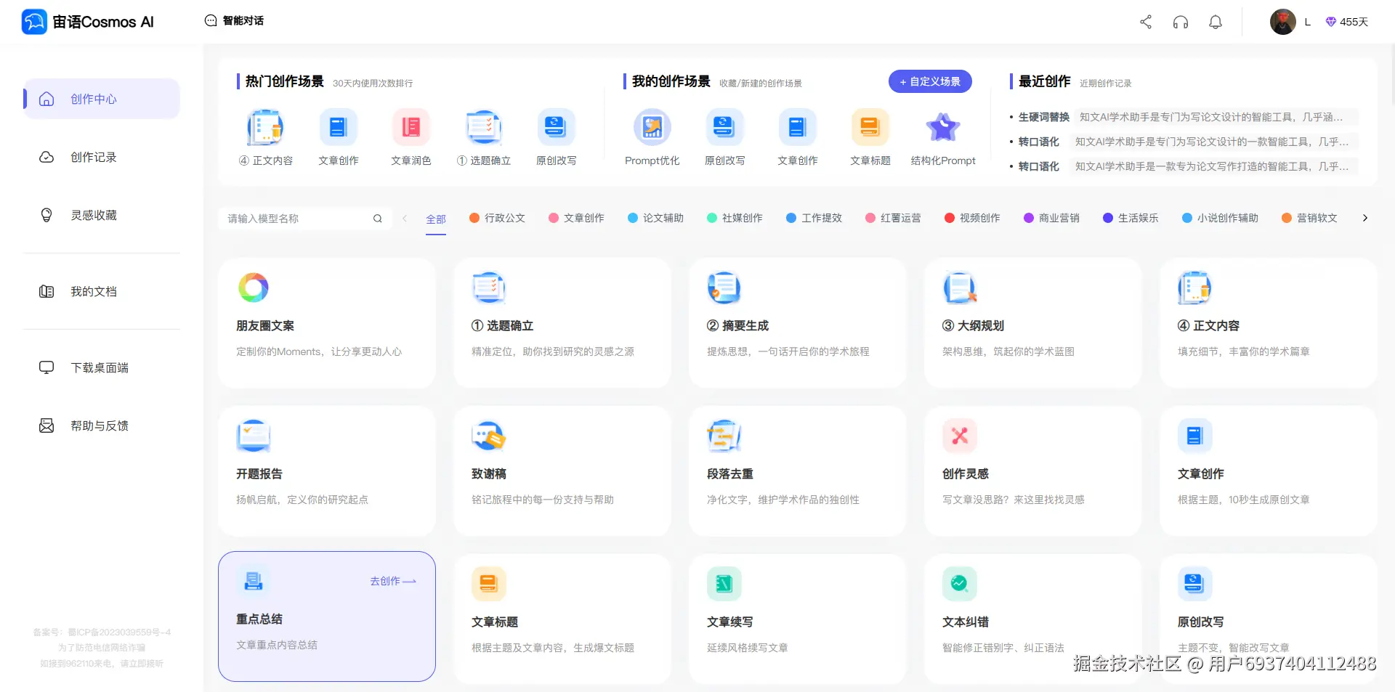The image size is (1395, 692).
Task: Click the 结构化Prompt star icon
Action: coord(943,128)
